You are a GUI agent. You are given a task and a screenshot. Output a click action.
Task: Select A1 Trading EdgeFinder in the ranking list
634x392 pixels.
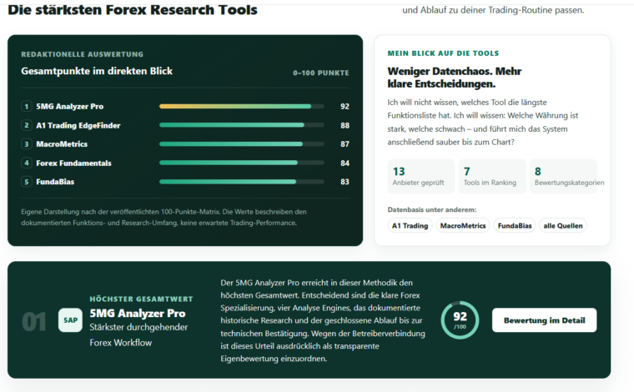point(78,125)
